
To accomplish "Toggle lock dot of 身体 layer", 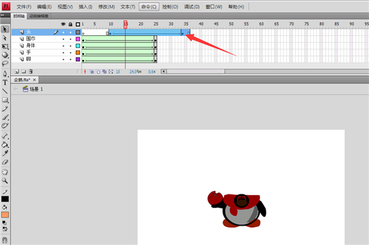I will [x=71, y=46].
